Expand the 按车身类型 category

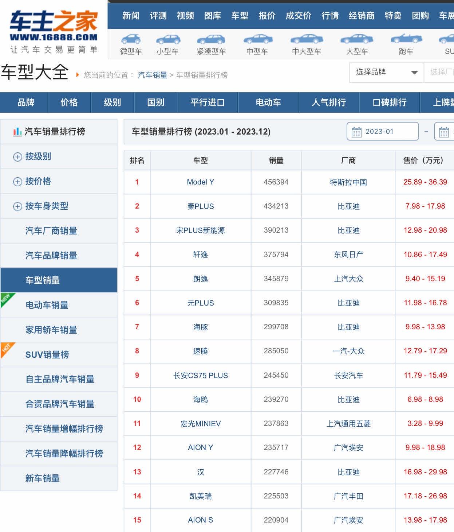pyautogui.click(x=17, y=206)
